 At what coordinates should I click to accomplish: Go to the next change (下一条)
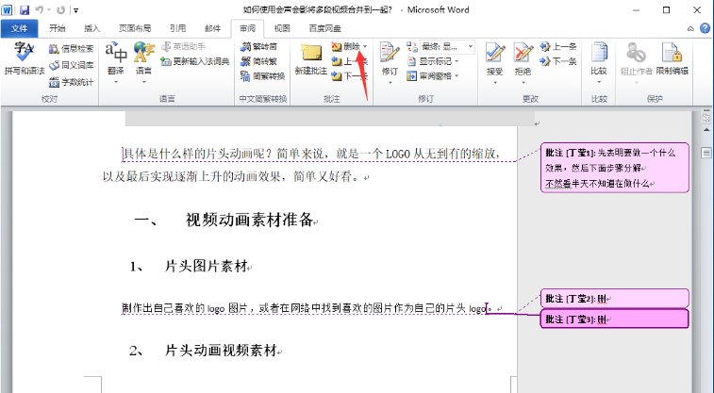(558, 61)
